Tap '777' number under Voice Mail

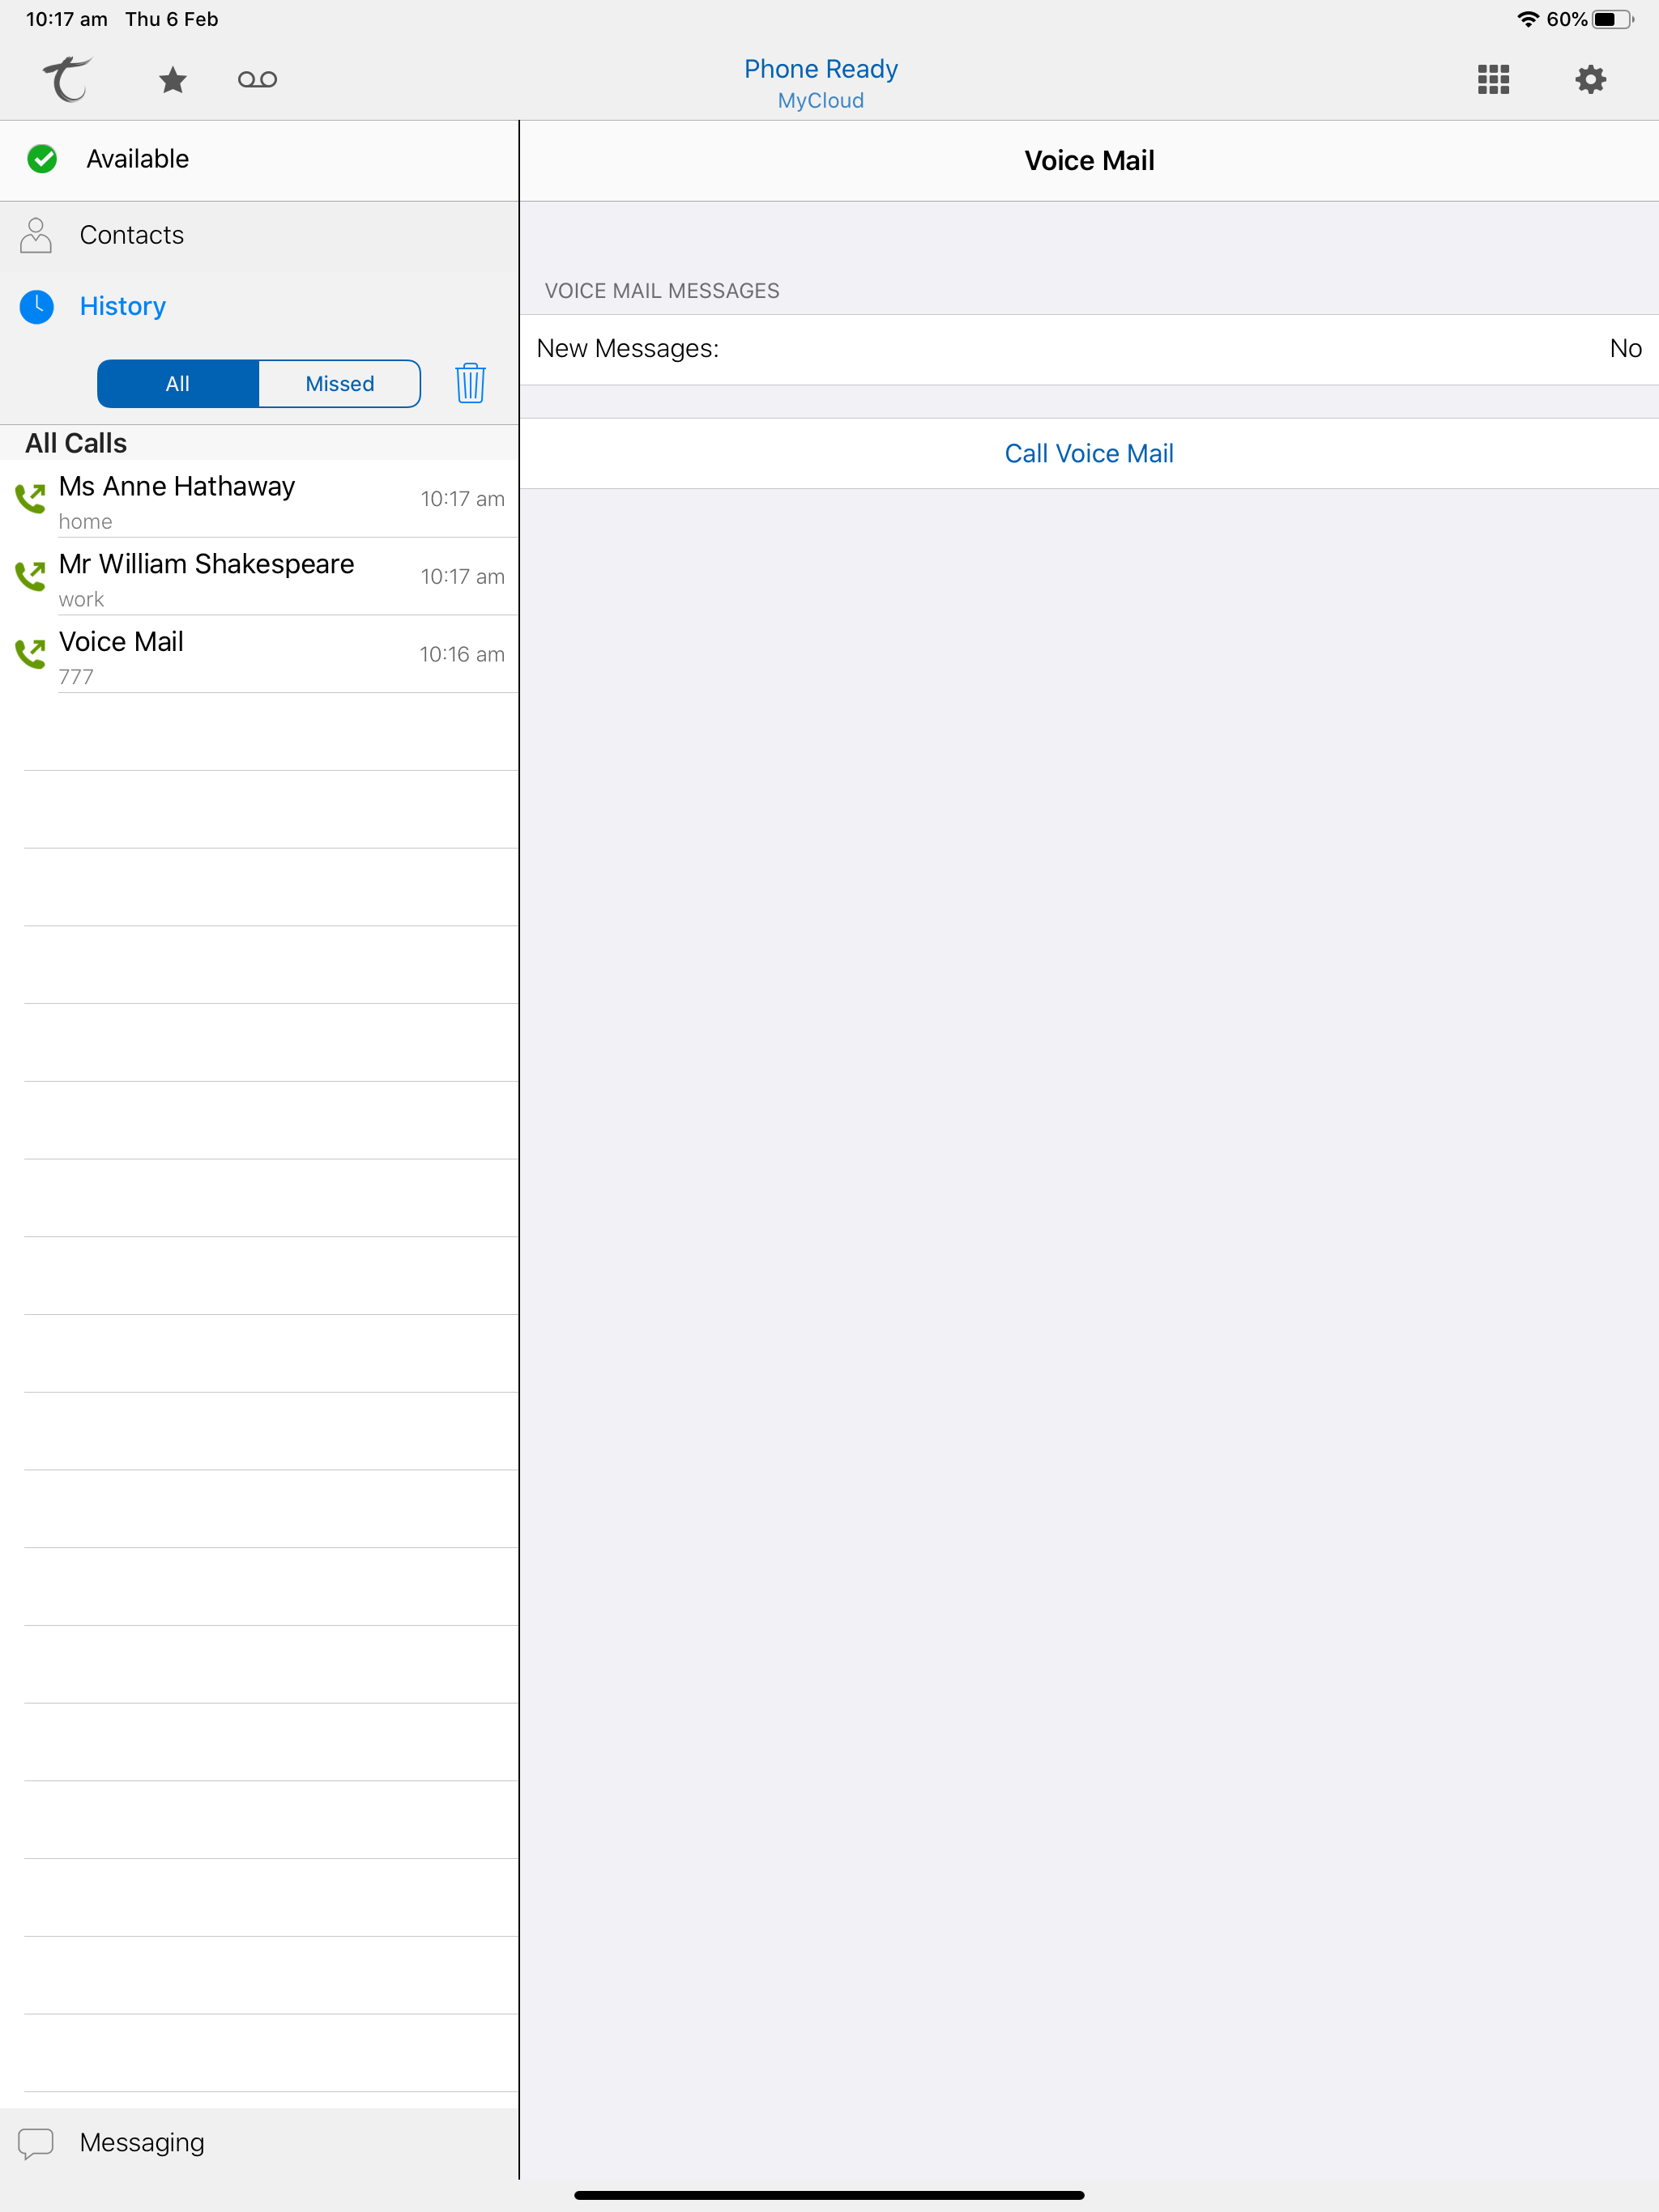pos(76,677)
